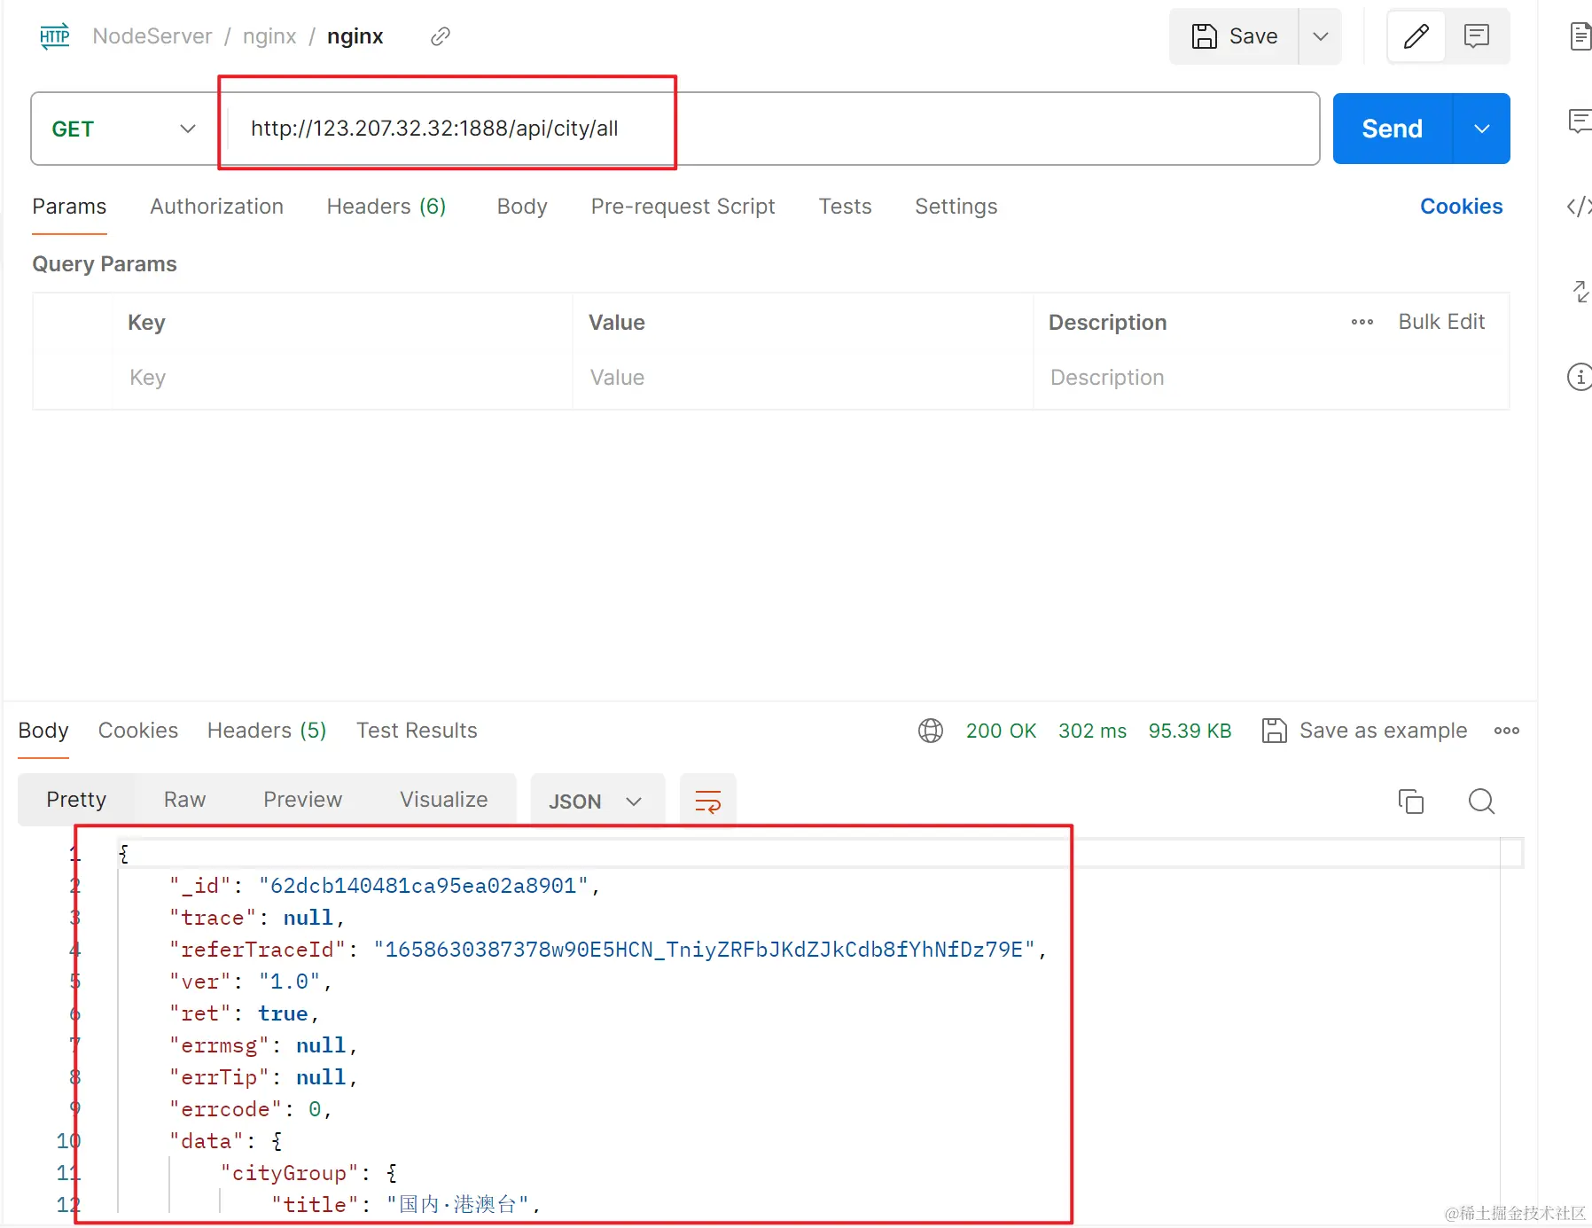1592x1228 pixels.
Task: Open the code snippet icon in the right sidebar
Action: pos(1580,207)
